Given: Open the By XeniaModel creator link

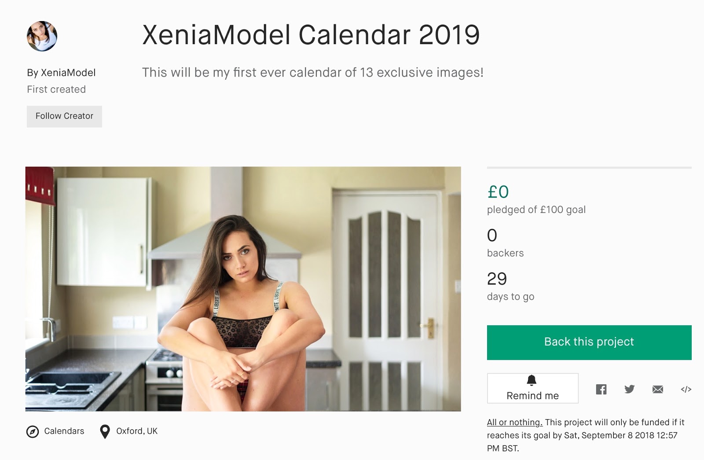Looking at the screenshot, I should coord(61,73).
